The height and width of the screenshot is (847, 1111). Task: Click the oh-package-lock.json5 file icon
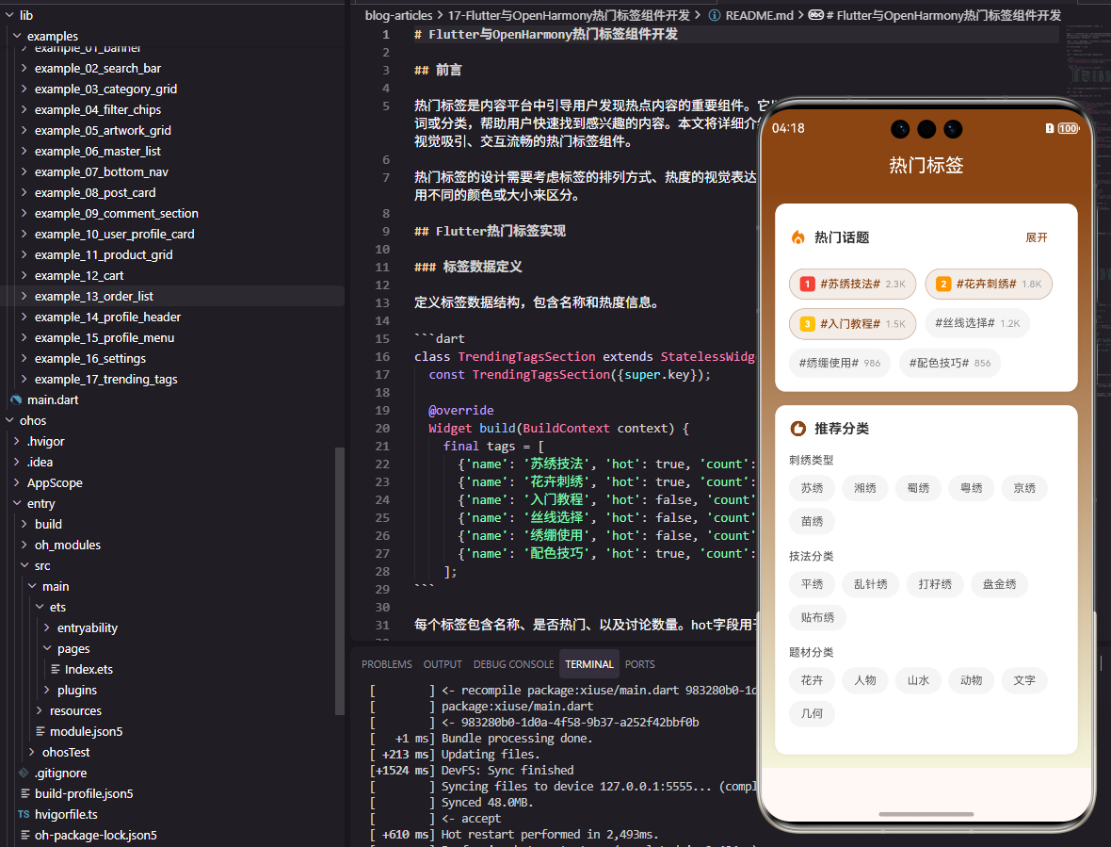tap(25, 835)
